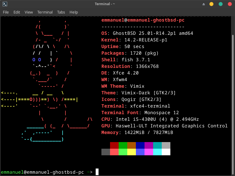Click the Memory value '1422MiB / 7827MiB'
The width and height of the screenshot is (235, 176).
149,133
